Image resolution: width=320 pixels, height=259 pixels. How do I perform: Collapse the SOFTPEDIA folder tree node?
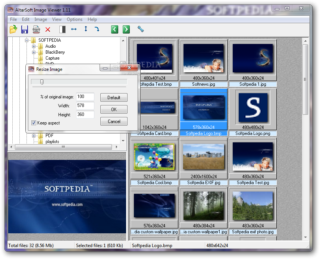(26, 40)
